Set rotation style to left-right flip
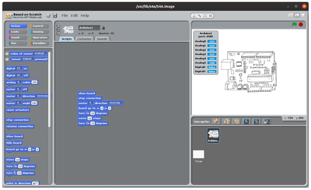This screenshot has width=311, height=190. [58, 30]
